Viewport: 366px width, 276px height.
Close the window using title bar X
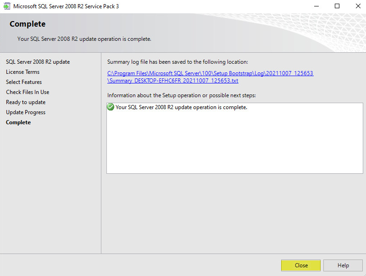click(358, 6)
